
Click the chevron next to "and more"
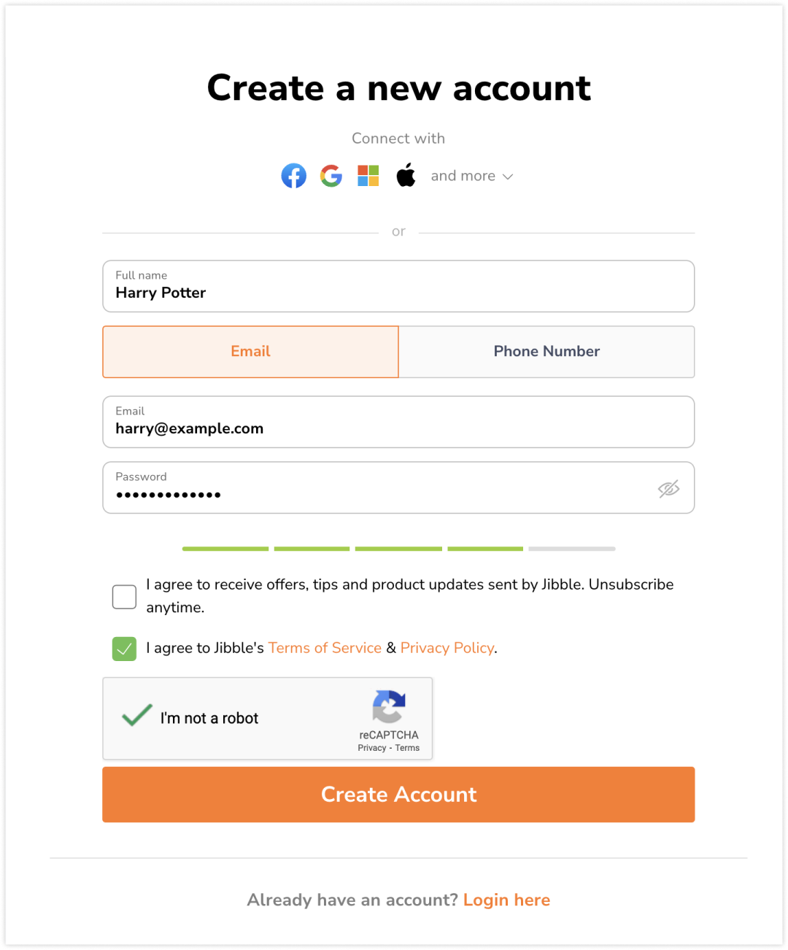pyautogui.click(x=509, y=177)
